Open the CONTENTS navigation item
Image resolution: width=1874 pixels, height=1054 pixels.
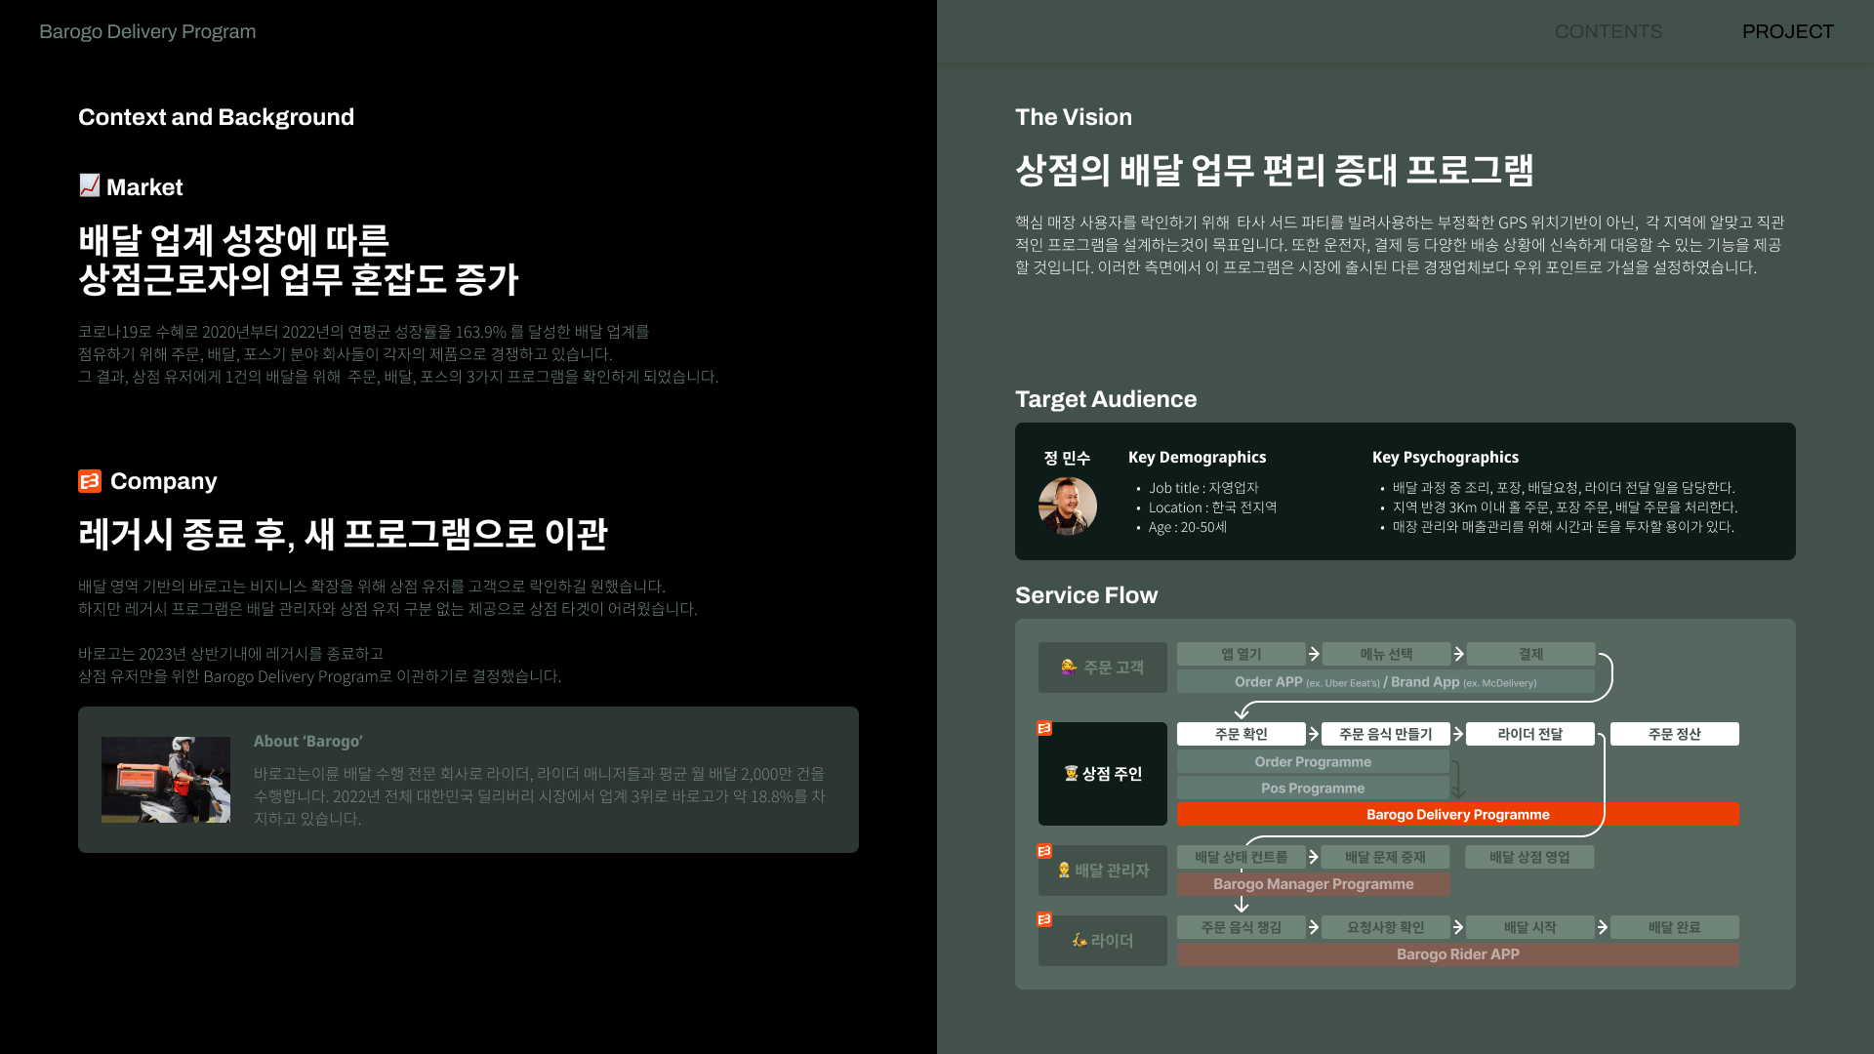click(1609, 31)
